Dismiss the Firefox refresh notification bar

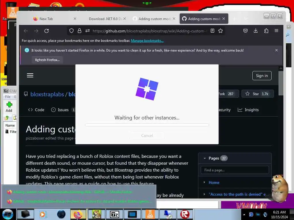coord(276,50)
